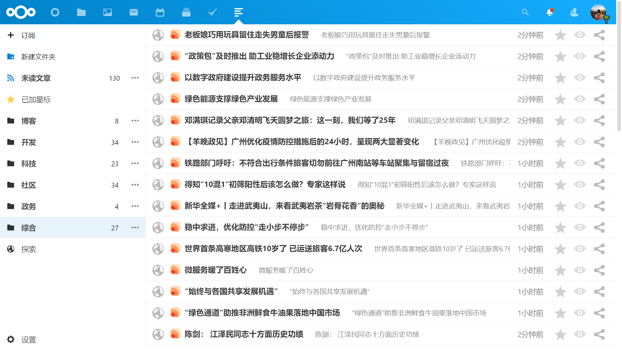
Task: Open the Photos app icon
Action: (107, 12)
